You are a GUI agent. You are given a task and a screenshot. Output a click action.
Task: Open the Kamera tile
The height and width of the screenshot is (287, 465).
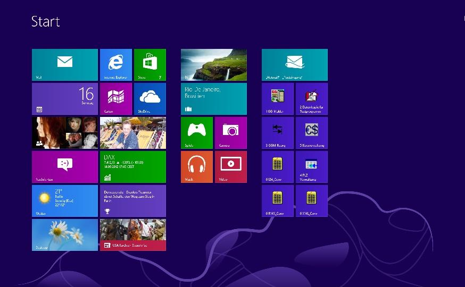click(231, 133)
